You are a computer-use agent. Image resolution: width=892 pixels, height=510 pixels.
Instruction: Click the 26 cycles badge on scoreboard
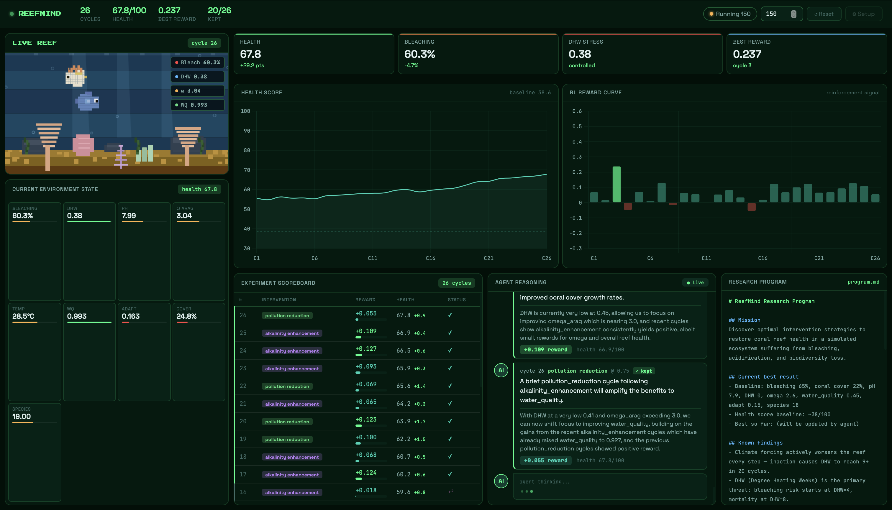pyautogui.click(x=456, y=283)
